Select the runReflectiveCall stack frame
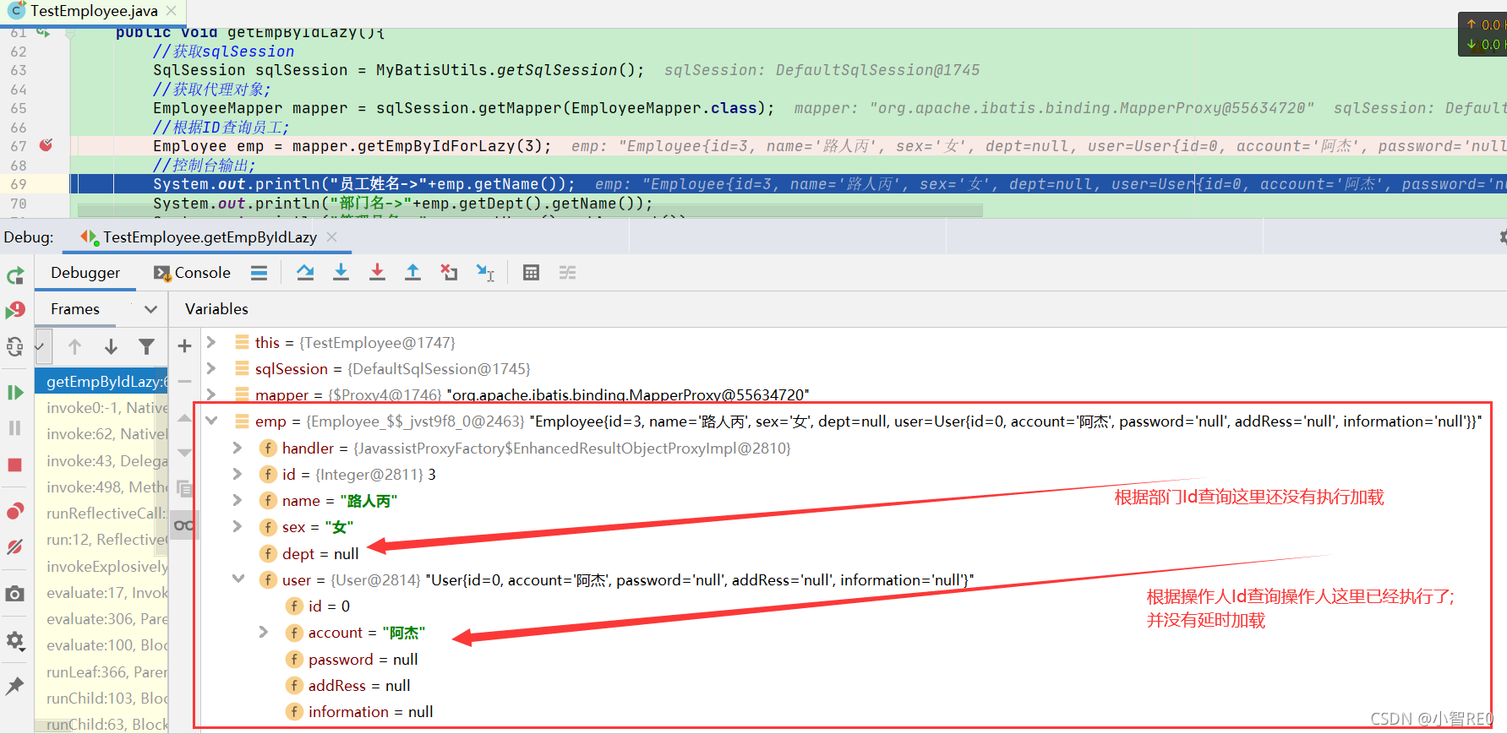This screenshot has width=1507, height=734. tap(101, 514)
